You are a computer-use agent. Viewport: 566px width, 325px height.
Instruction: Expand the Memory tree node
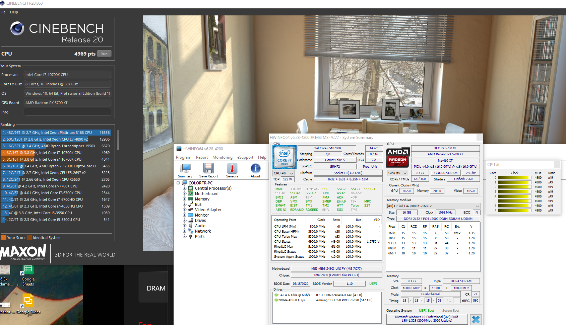tap(185, 199)
